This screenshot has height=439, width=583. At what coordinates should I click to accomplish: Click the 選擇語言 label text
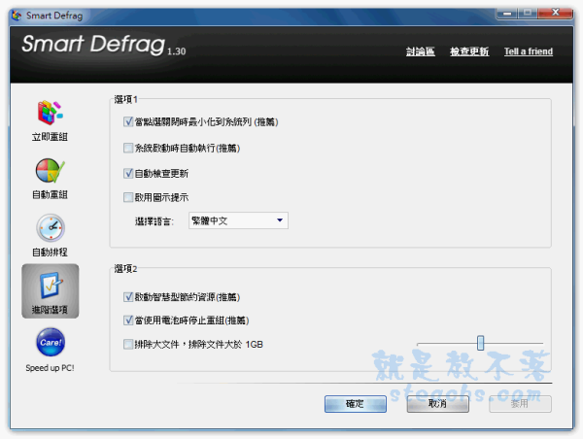[154, 221]
